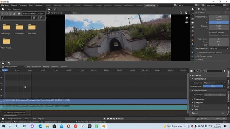Open the Файл menu
The height and width of the screenshot is (129, 230).
(7, 5)
